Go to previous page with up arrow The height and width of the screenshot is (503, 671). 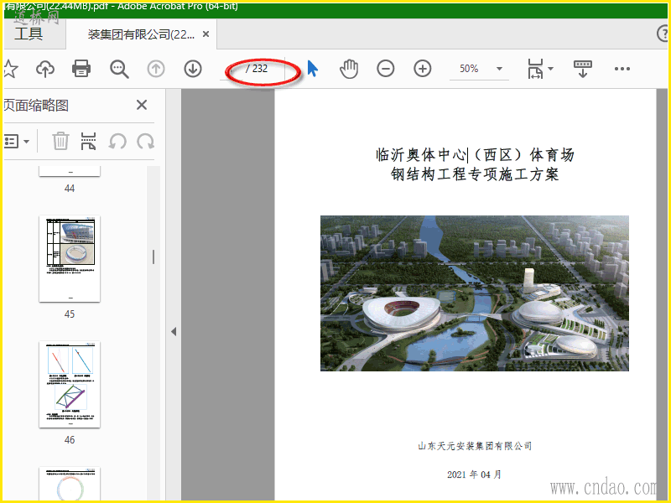[x=156, y=69]
